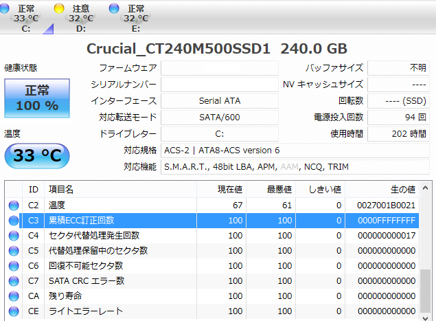Click status orb for CA 残り寿命 row
This screenshot has width=436, height=321.
14,296
